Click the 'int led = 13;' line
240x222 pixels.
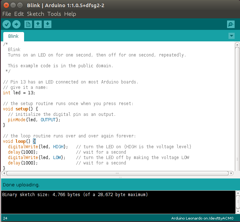(x=19, y=93)
